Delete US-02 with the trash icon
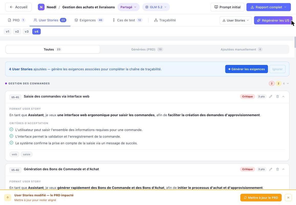The image size is (296, 205). point(278,169)
